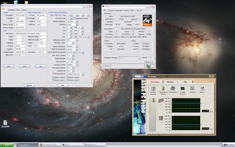Image resolution: width=235 pixels, height=147 pixels.
Task: Switch to Asus Probe taskbar button
Action: pos(27,145)
